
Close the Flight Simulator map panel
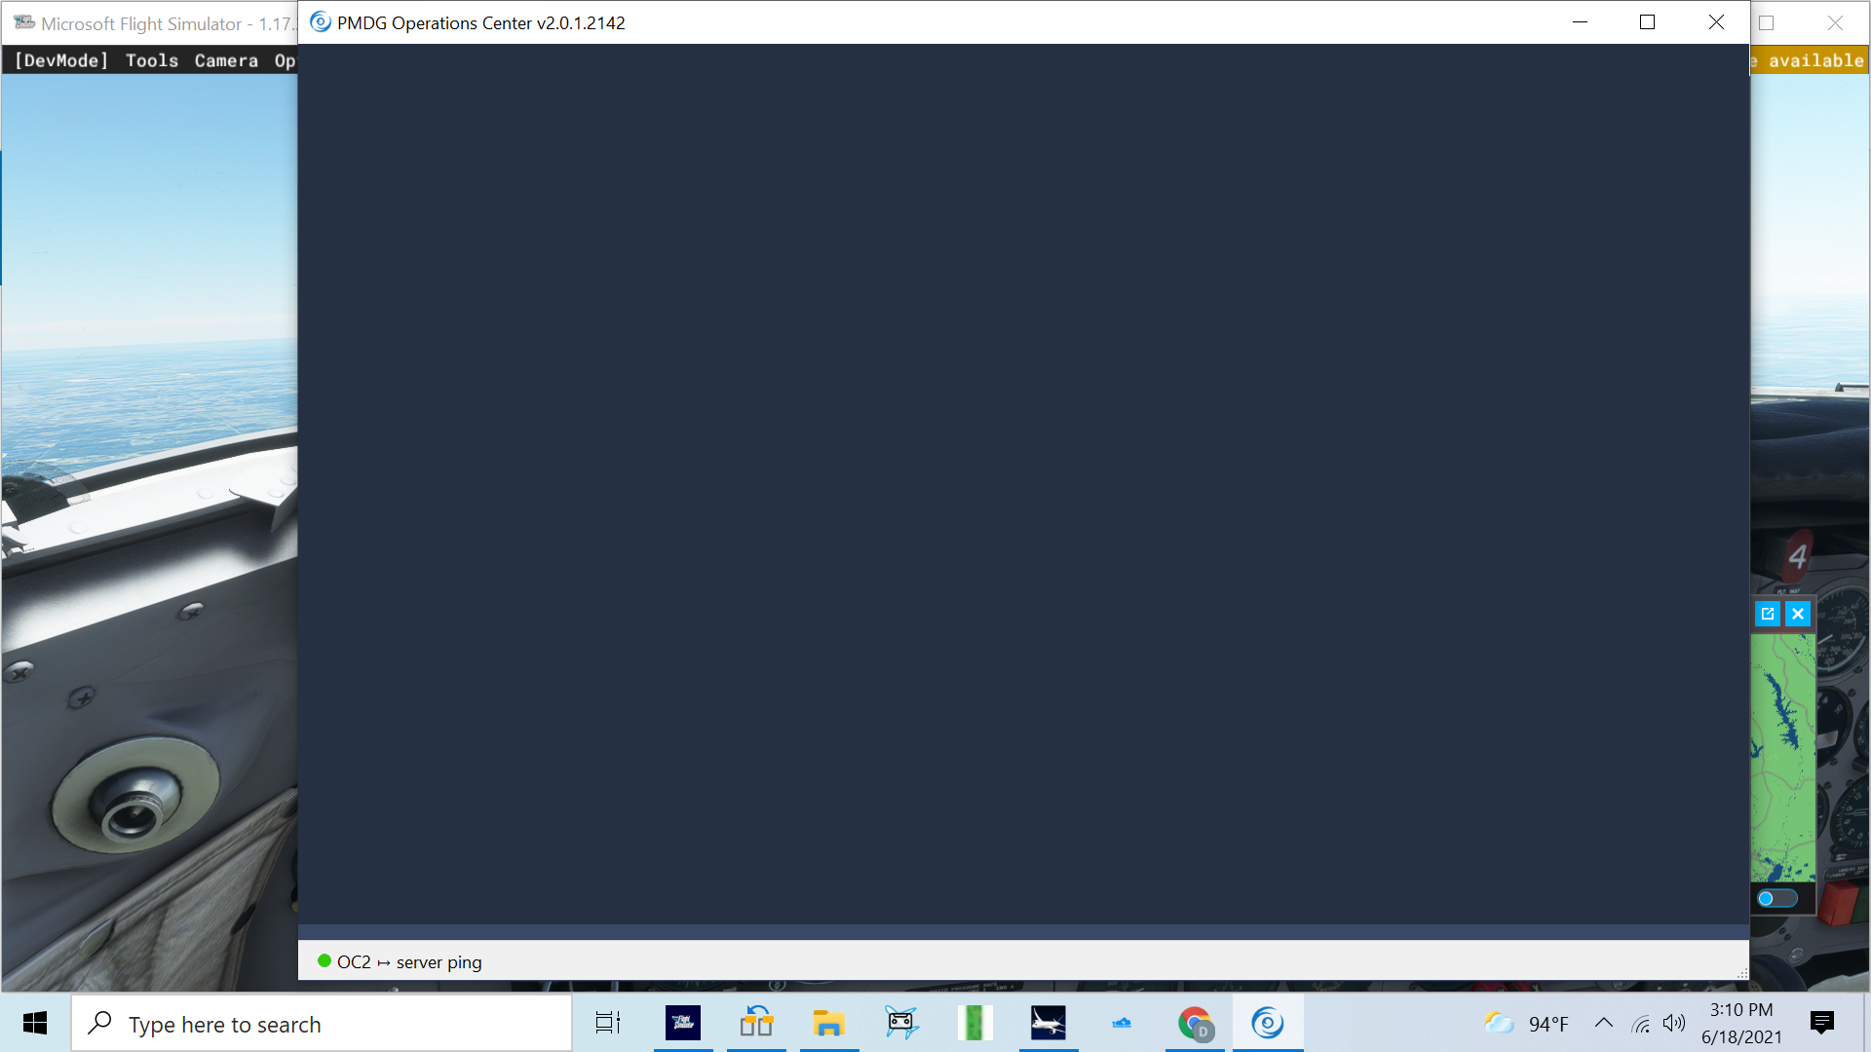click(x=1798, y=614)
